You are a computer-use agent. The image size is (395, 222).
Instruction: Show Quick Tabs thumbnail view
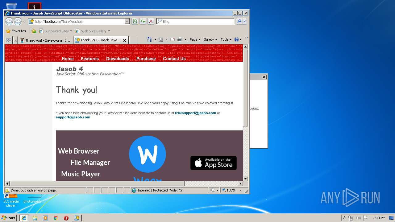tap(9, 40)
